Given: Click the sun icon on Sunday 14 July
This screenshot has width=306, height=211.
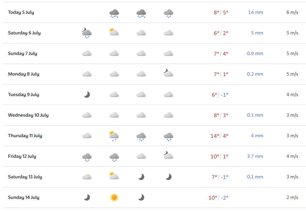Looking at the screenshot, I should [114, 197].
